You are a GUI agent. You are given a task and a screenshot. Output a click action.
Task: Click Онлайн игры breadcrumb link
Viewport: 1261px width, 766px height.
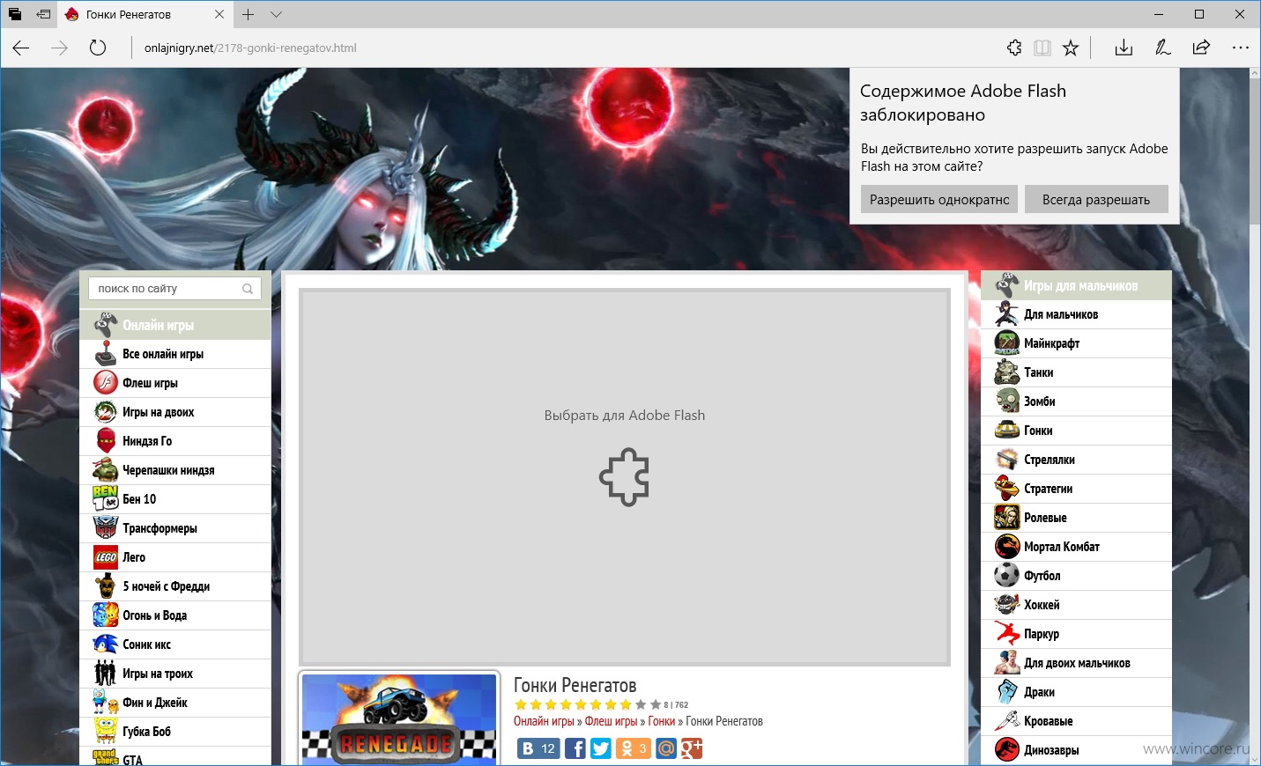544,721
